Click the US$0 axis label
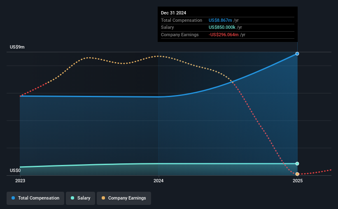Image resolution: width=338 pixels, height=209 pixels. [x=15, y=170]
